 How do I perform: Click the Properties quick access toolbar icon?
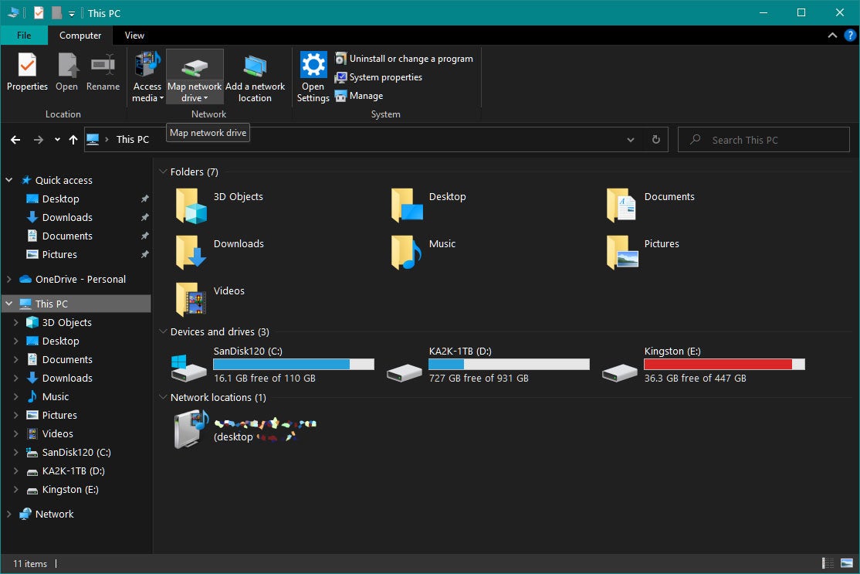pos(39,13)
